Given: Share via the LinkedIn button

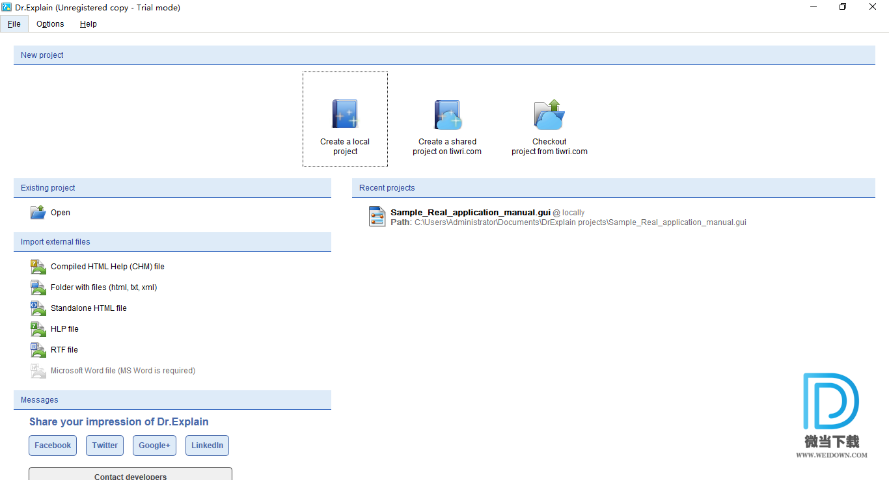Looking at the screenshot, I should point(207,446).
